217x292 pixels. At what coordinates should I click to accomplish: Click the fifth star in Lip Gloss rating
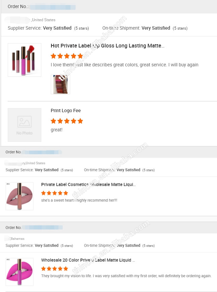(x=80, y=56)
